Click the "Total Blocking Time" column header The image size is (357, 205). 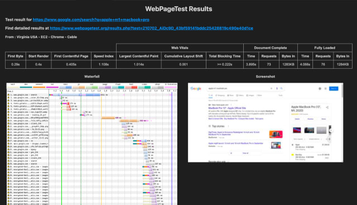(x=225, y=56)
